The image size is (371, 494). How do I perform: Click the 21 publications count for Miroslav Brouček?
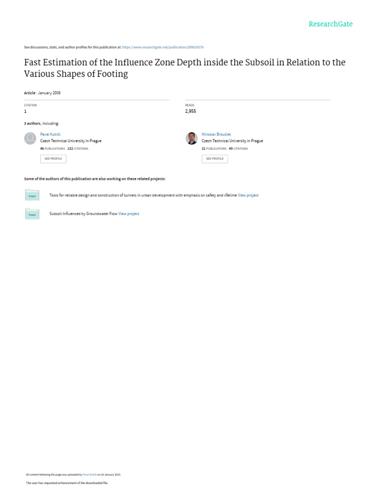(x=214, y=149)
